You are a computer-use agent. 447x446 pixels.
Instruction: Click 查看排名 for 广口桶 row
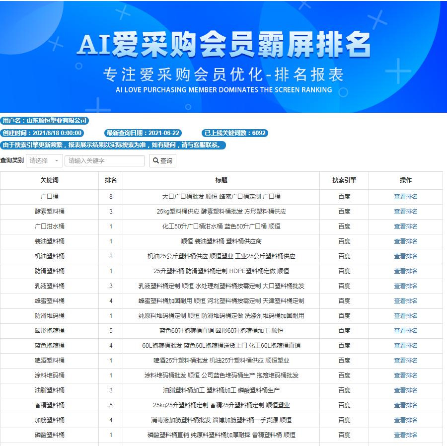[405, 197]
